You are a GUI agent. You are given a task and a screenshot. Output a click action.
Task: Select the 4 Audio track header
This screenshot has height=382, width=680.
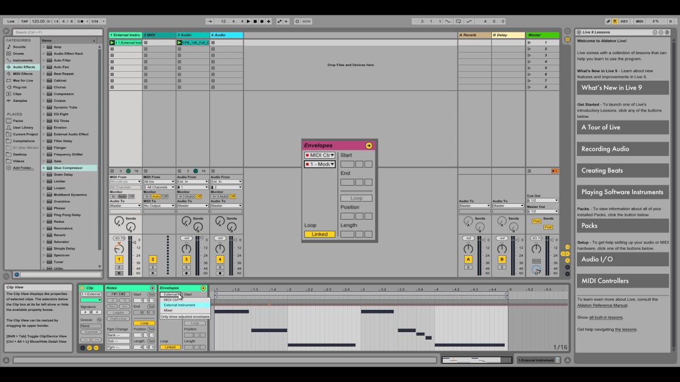(226, 35)
